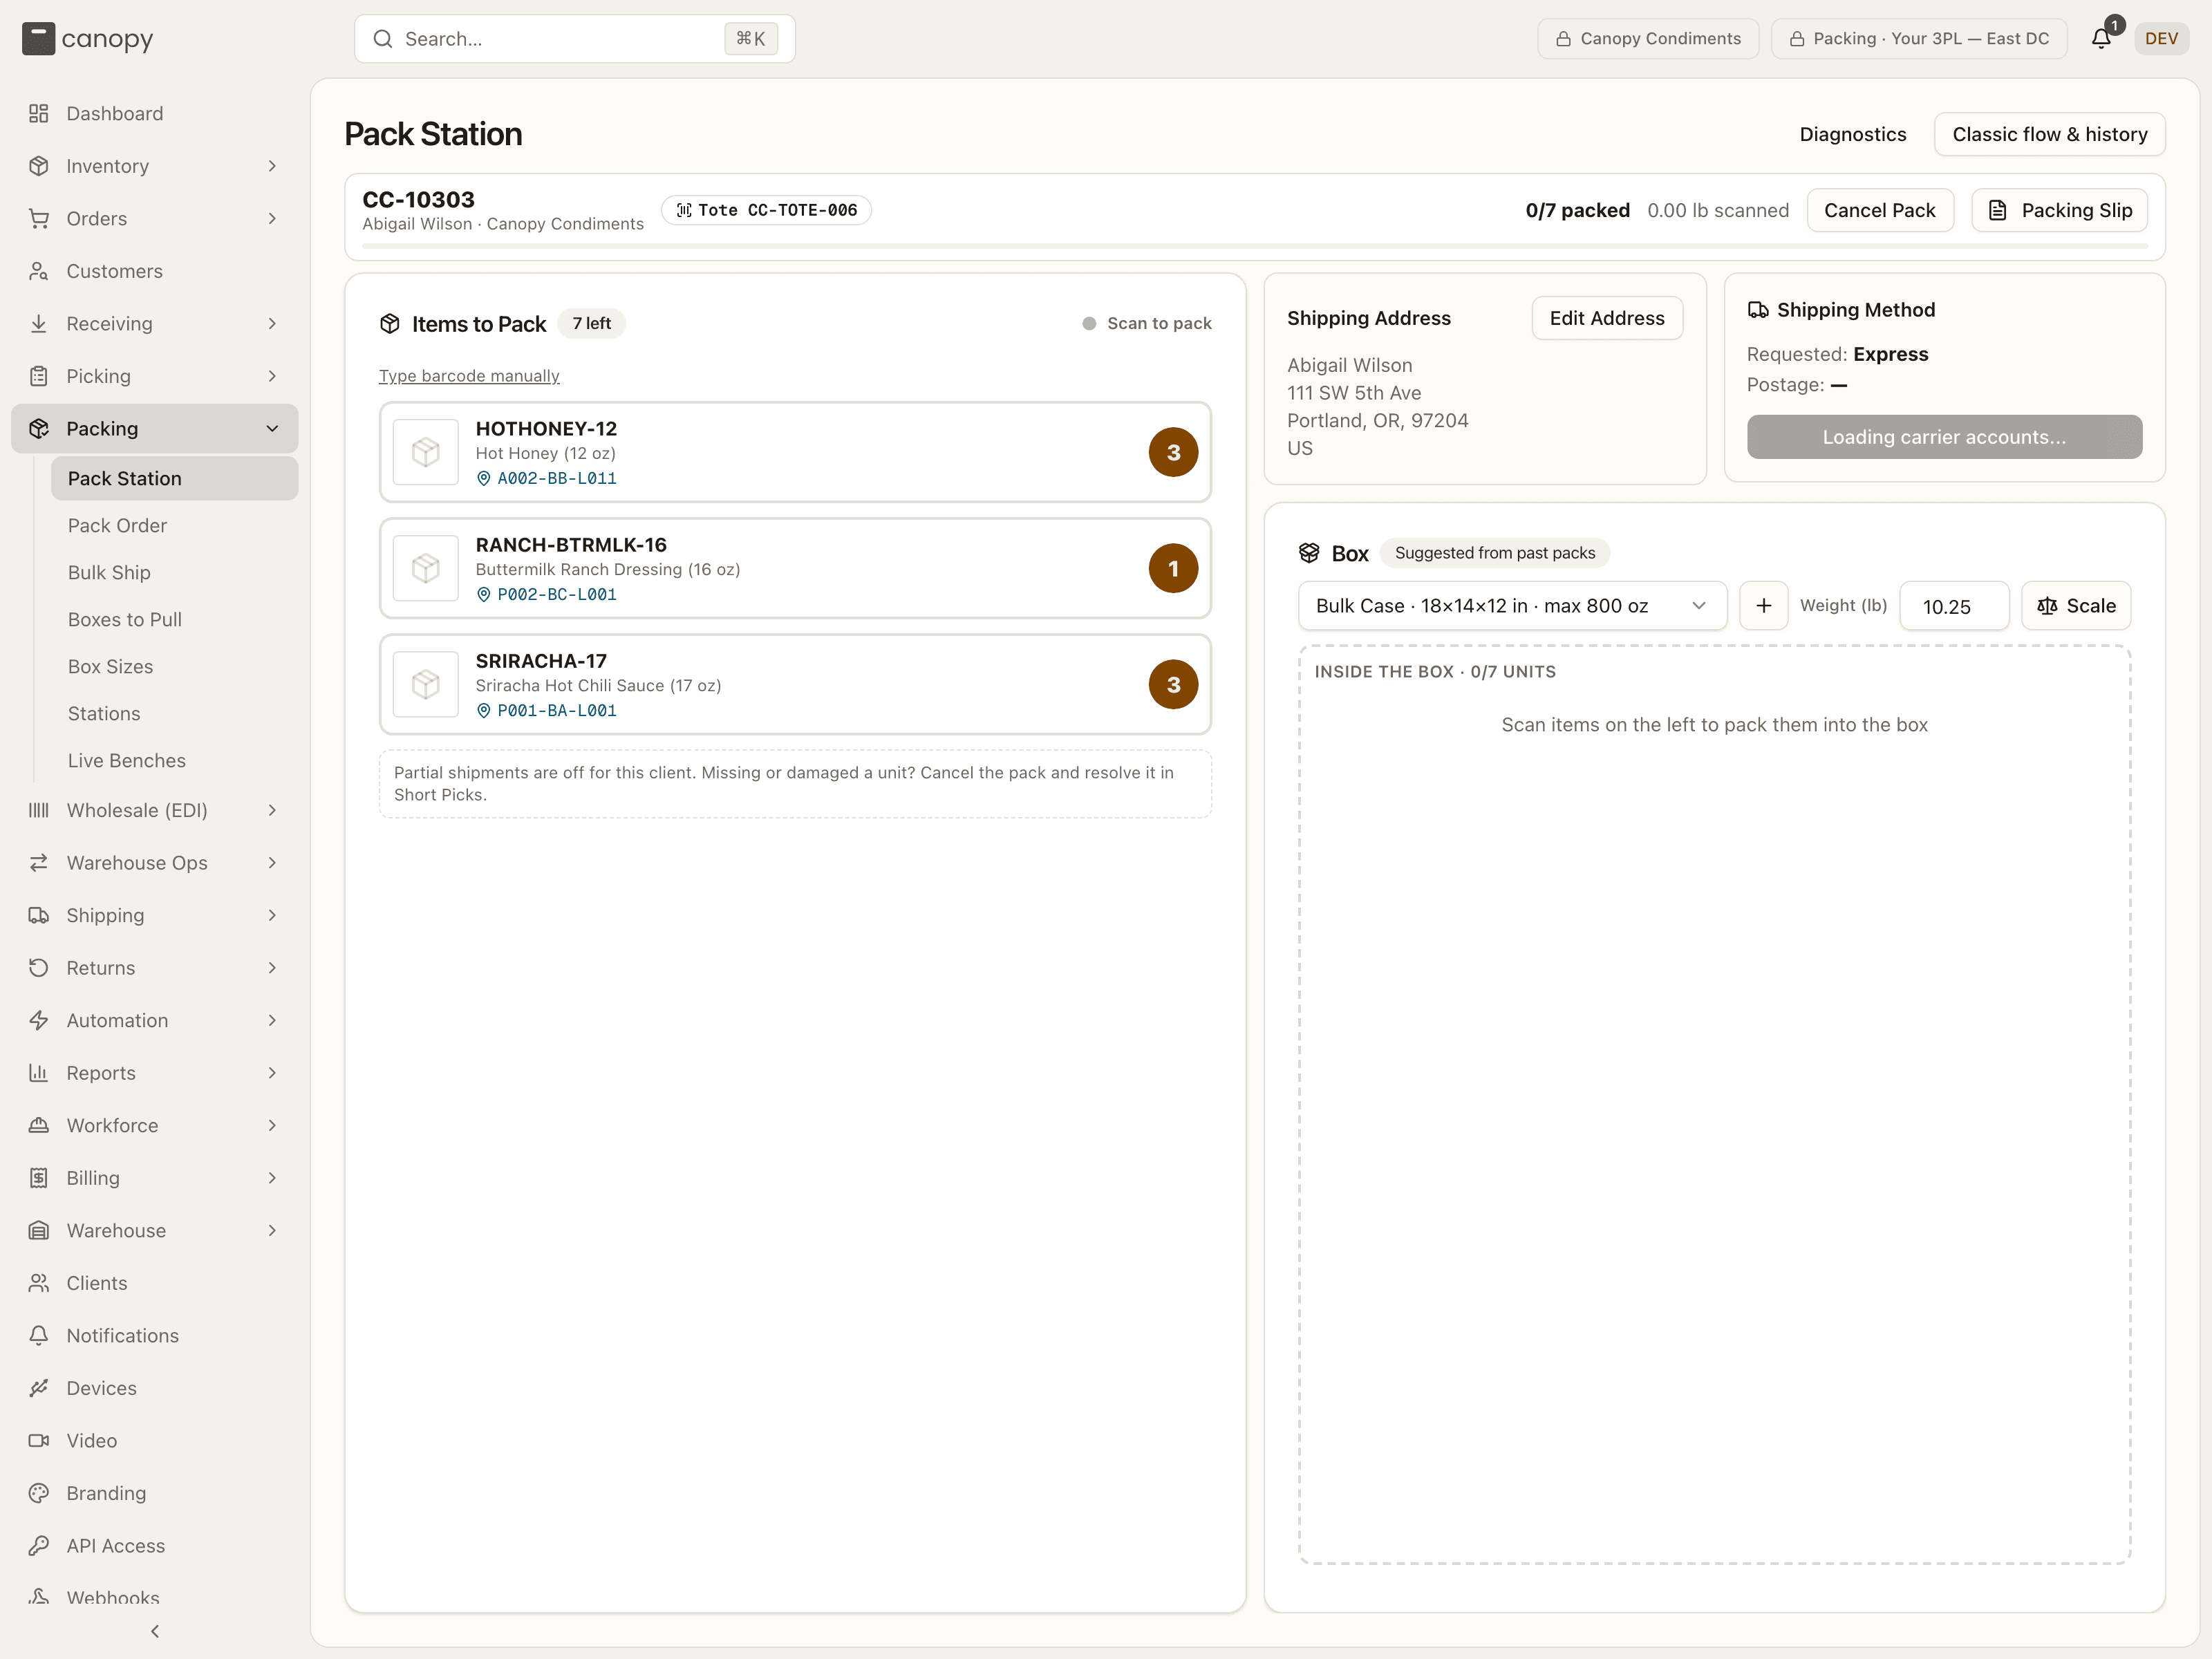
Task: Open the notifications bell icon
Action: tap(2101, 39)
